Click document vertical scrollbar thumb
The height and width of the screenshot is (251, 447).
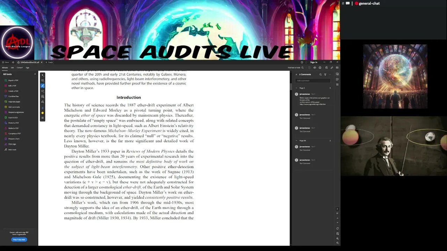point(291,86)
